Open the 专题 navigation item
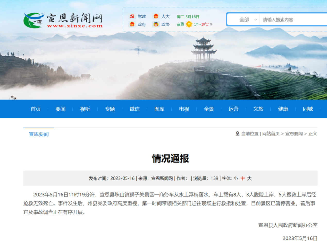This screenshot has width=327, height=242. [110, 109]
